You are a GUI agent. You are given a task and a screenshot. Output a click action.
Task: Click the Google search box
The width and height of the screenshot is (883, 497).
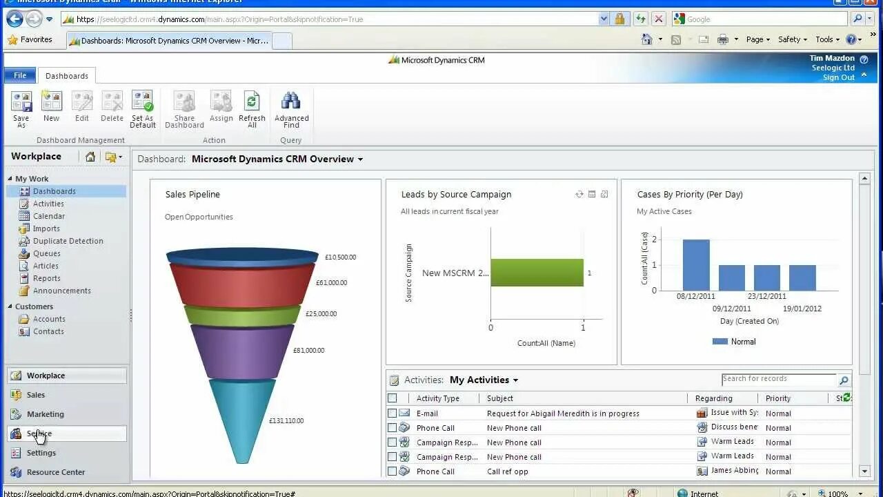click(760, 19)
